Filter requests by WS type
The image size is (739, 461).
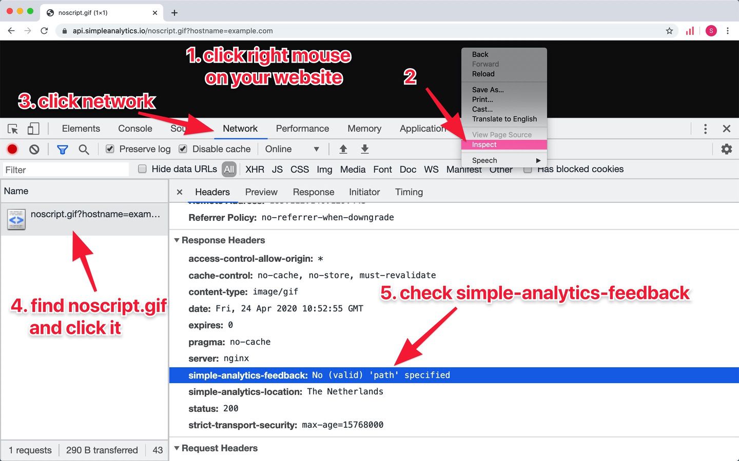[x=431, y=170]
